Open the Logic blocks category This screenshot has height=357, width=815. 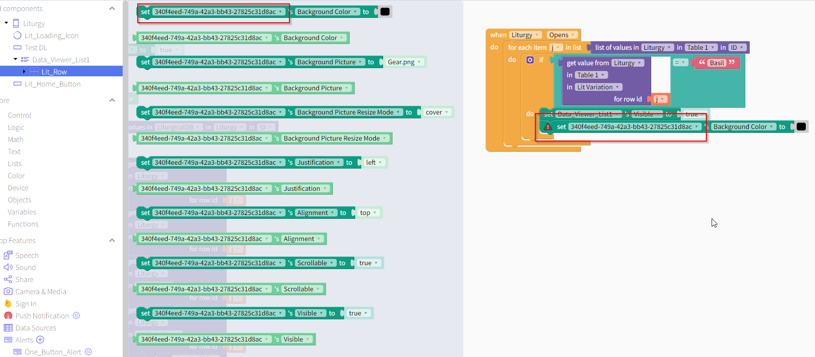[16, 127]
